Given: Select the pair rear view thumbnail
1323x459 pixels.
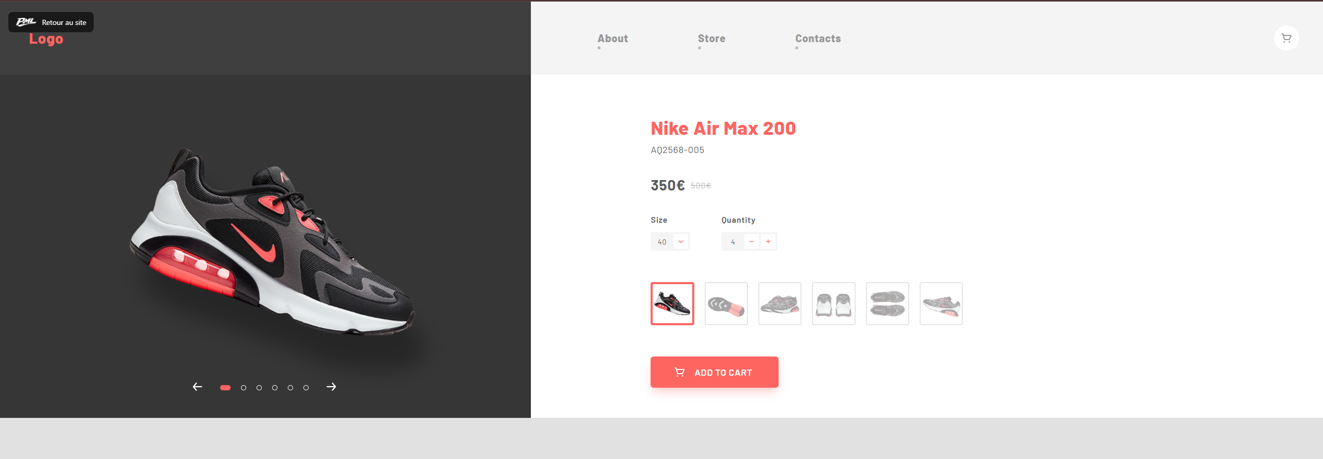Looking at the screenshot, I should [x=833, y=304].
